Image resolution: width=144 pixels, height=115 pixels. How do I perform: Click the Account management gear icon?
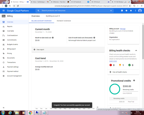[x=4, y=76]
